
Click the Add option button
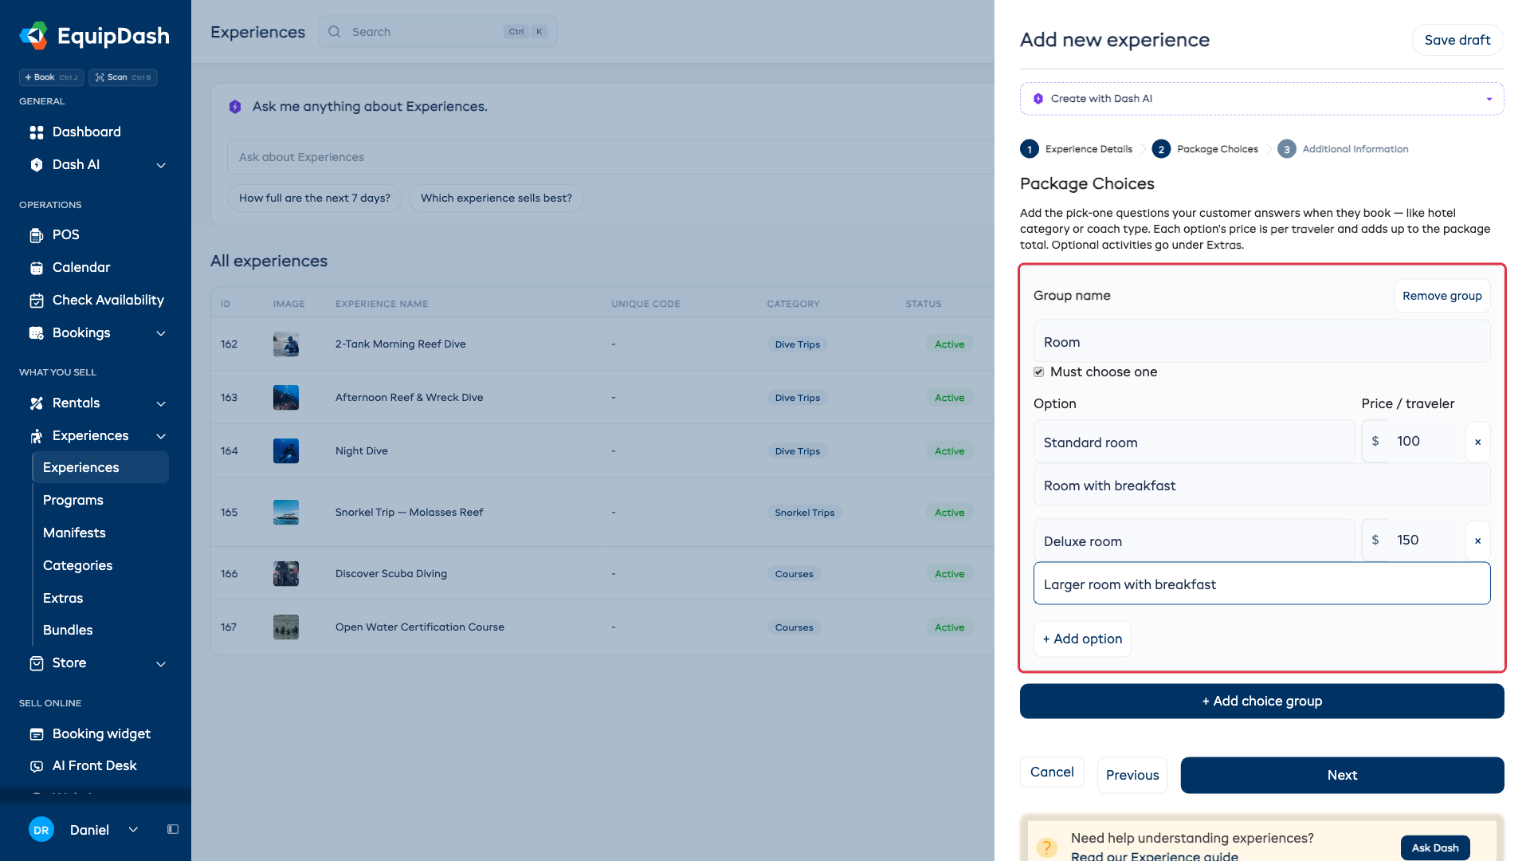1081,639
